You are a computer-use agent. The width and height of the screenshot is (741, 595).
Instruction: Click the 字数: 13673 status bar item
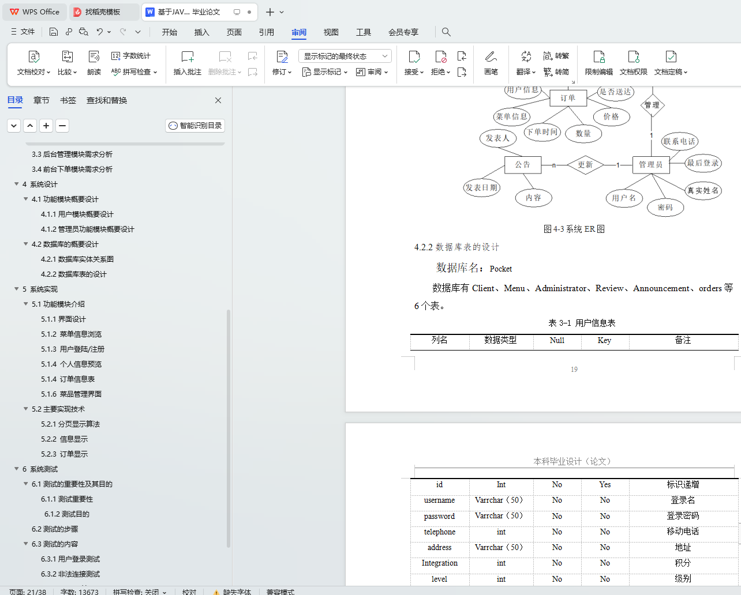coord(80,592)
